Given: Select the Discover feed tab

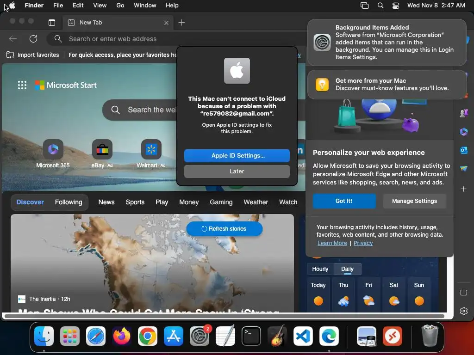Looking at the screenshot, I should (30, 202).
